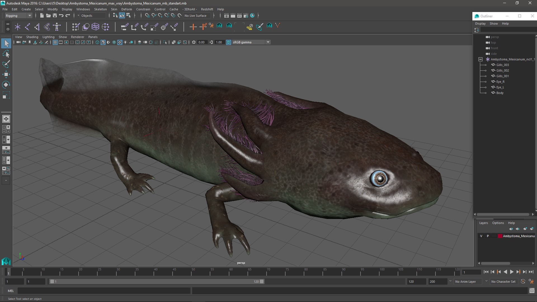Screen dimensions: 537x302
Task: Activate the Lasso select tool
Action: (x=6, y=54)
